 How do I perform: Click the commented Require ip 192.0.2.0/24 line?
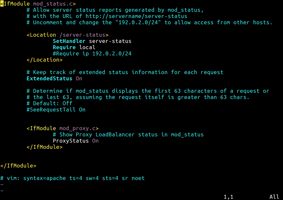[x=92, y=53]
